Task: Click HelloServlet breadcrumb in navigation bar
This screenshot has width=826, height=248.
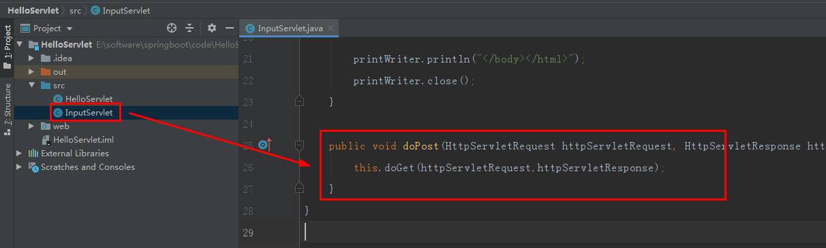Action: pos(33,10)
